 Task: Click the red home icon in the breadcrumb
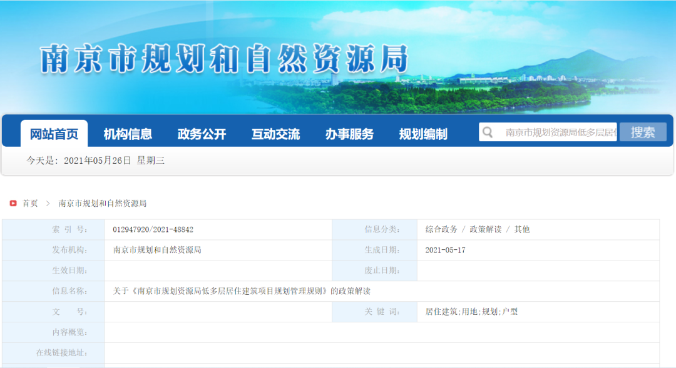13,203
